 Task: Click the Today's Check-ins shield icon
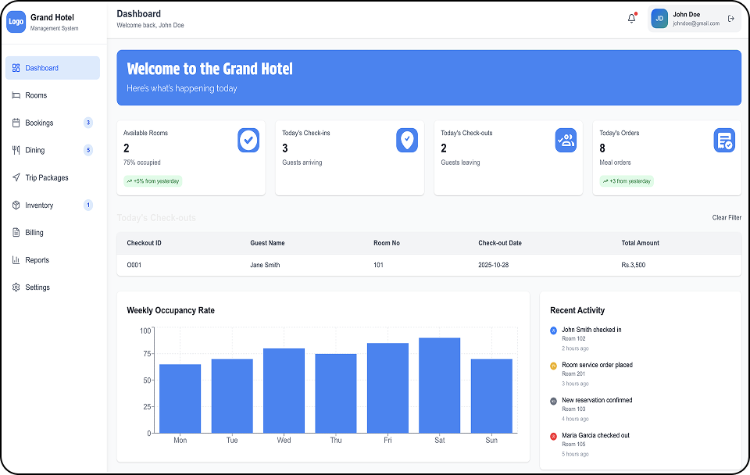[407, 141]
